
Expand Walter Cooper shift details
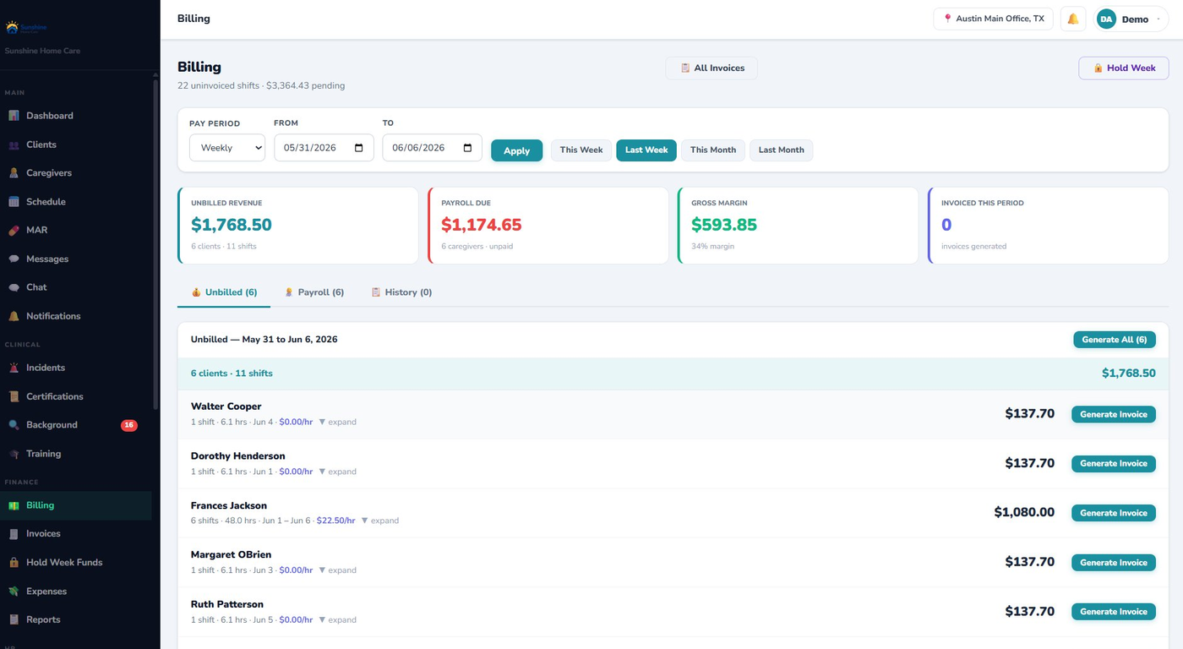point(337,422)
